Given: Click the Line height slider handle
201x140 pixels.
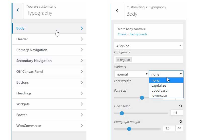Looking at the screenshot, I should point(122,113).
